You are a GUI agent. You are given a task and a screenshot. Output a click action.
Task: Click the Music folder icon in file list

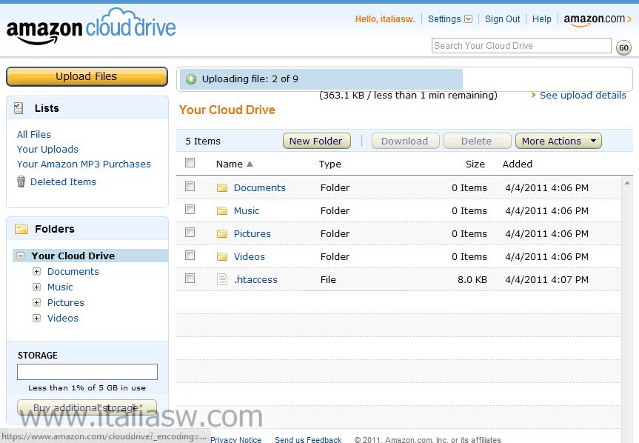click(222, 210)
